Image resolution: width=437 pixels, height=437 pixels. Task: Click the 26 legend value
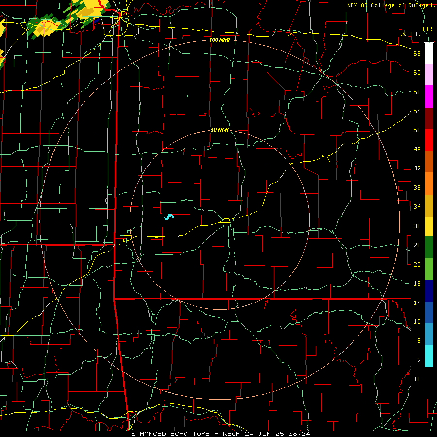point(417,245)
